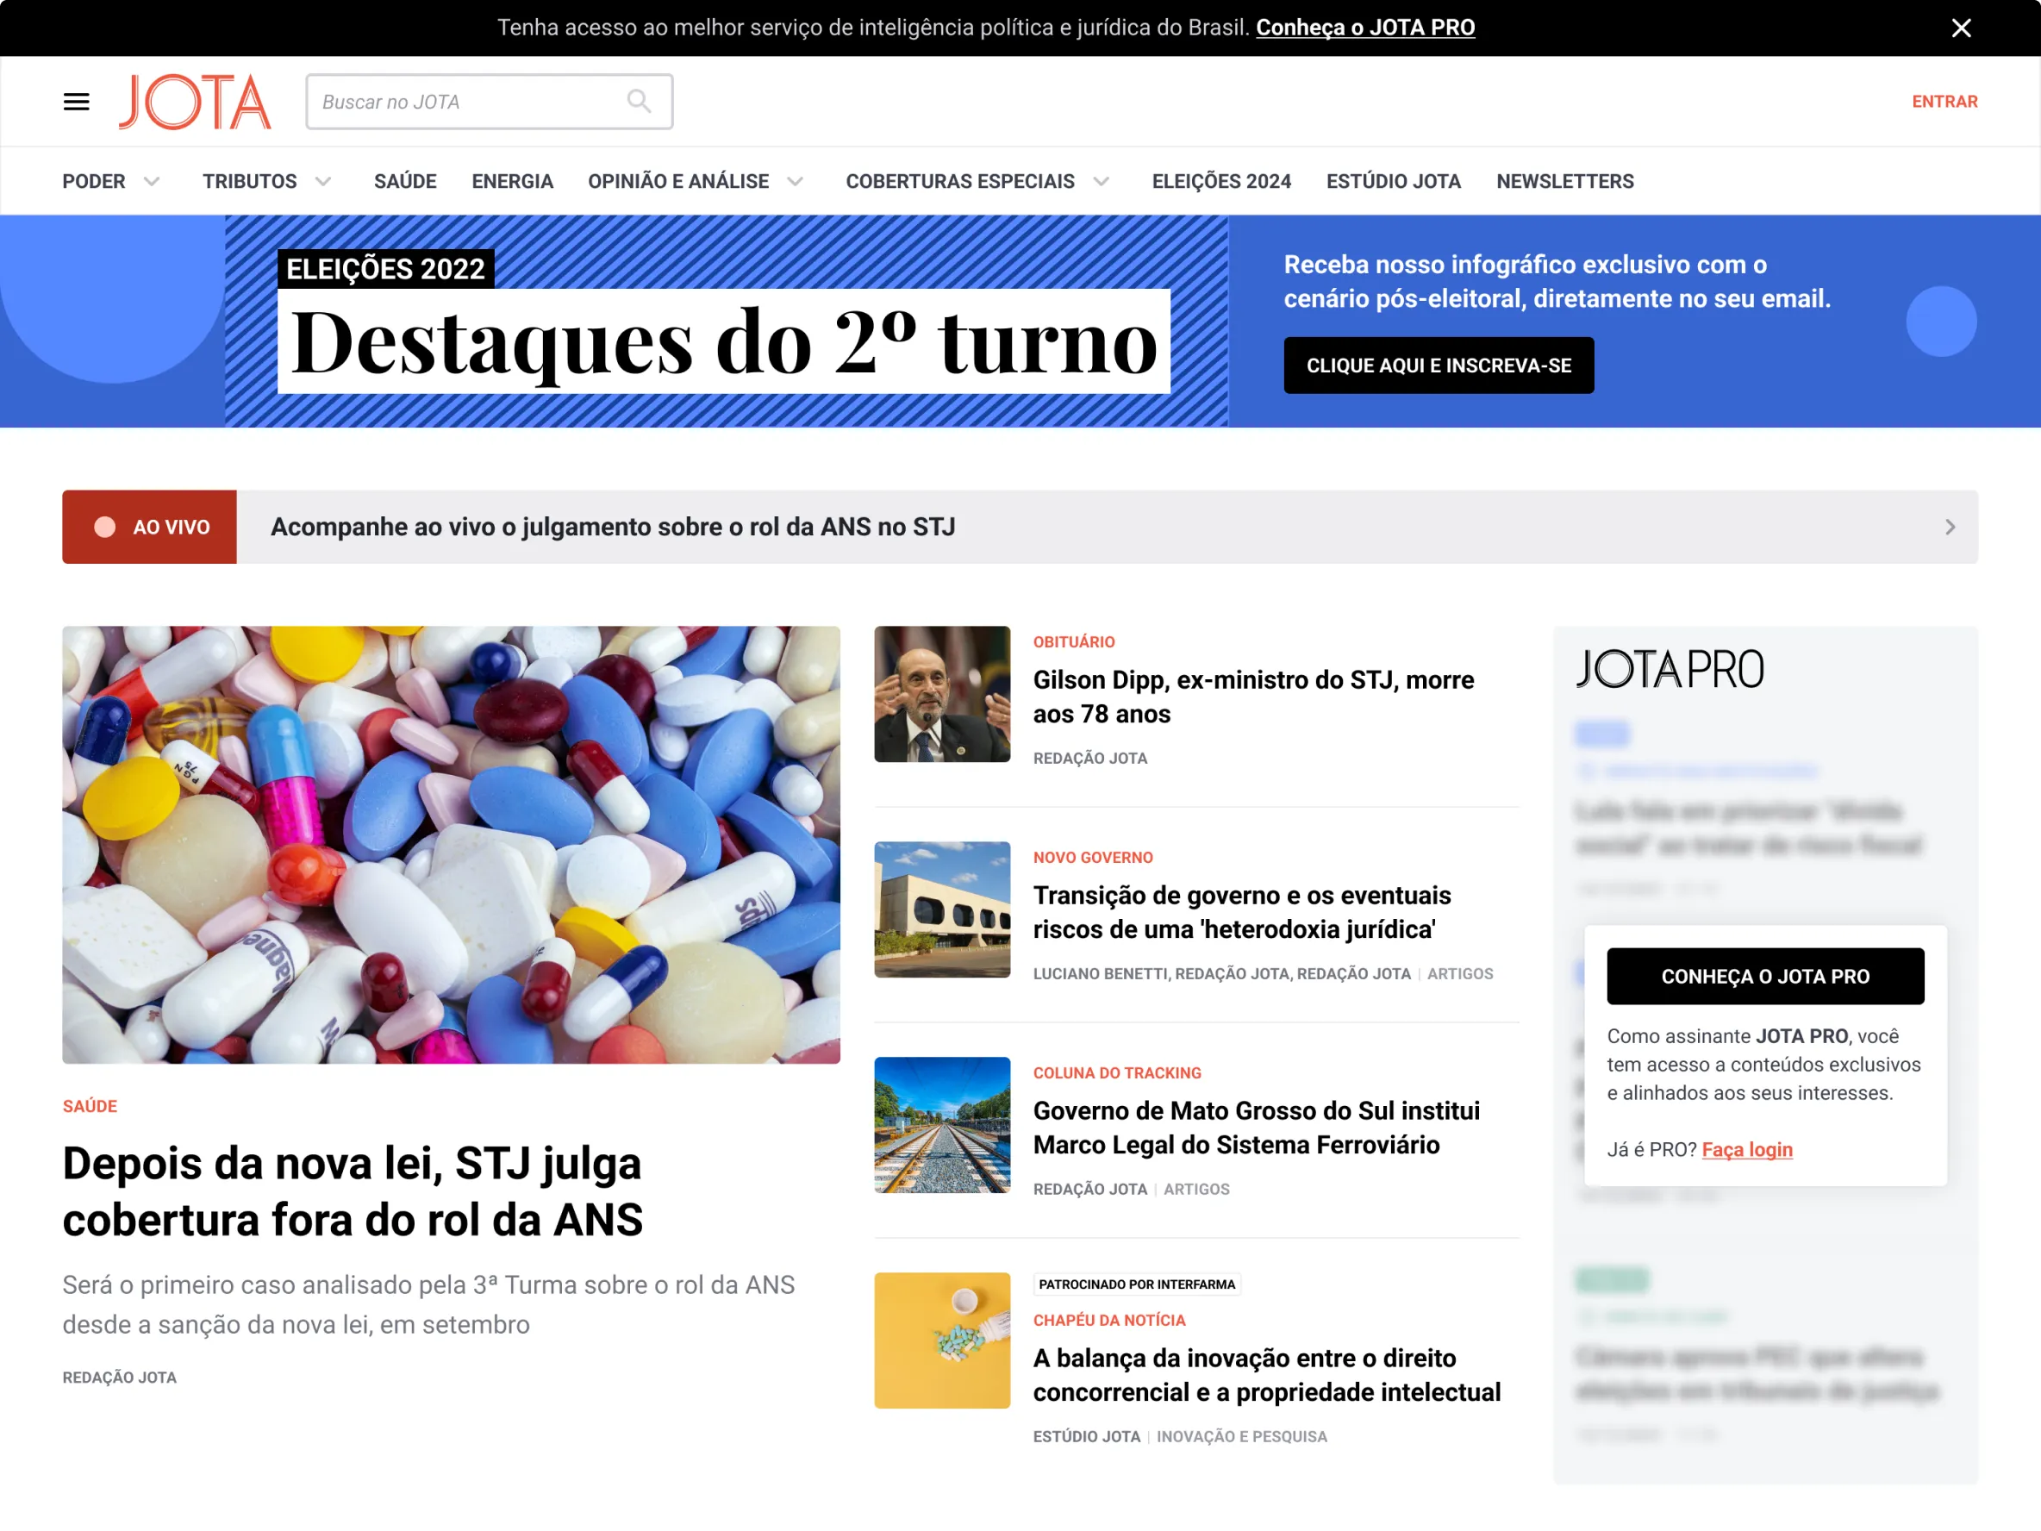Click the CLIQUE AQUI E INSCREVA-SE button
Viewport: 2041px width, 1531px height.
[x=1439, y=366]
